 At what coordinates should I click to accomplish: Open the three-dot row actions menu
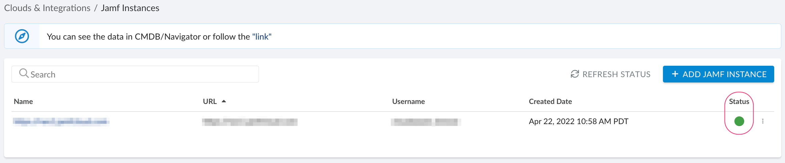(763, 121)
